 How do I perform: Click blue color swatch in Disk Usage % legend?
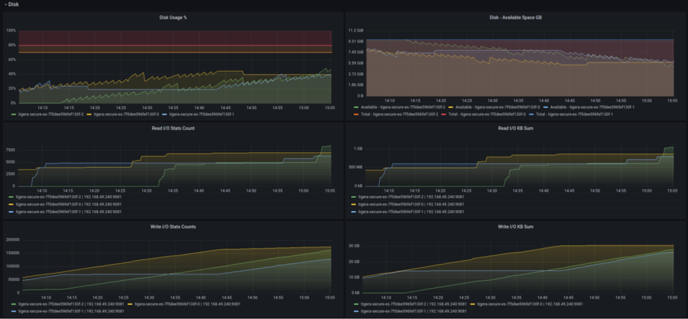pos(164,114)
